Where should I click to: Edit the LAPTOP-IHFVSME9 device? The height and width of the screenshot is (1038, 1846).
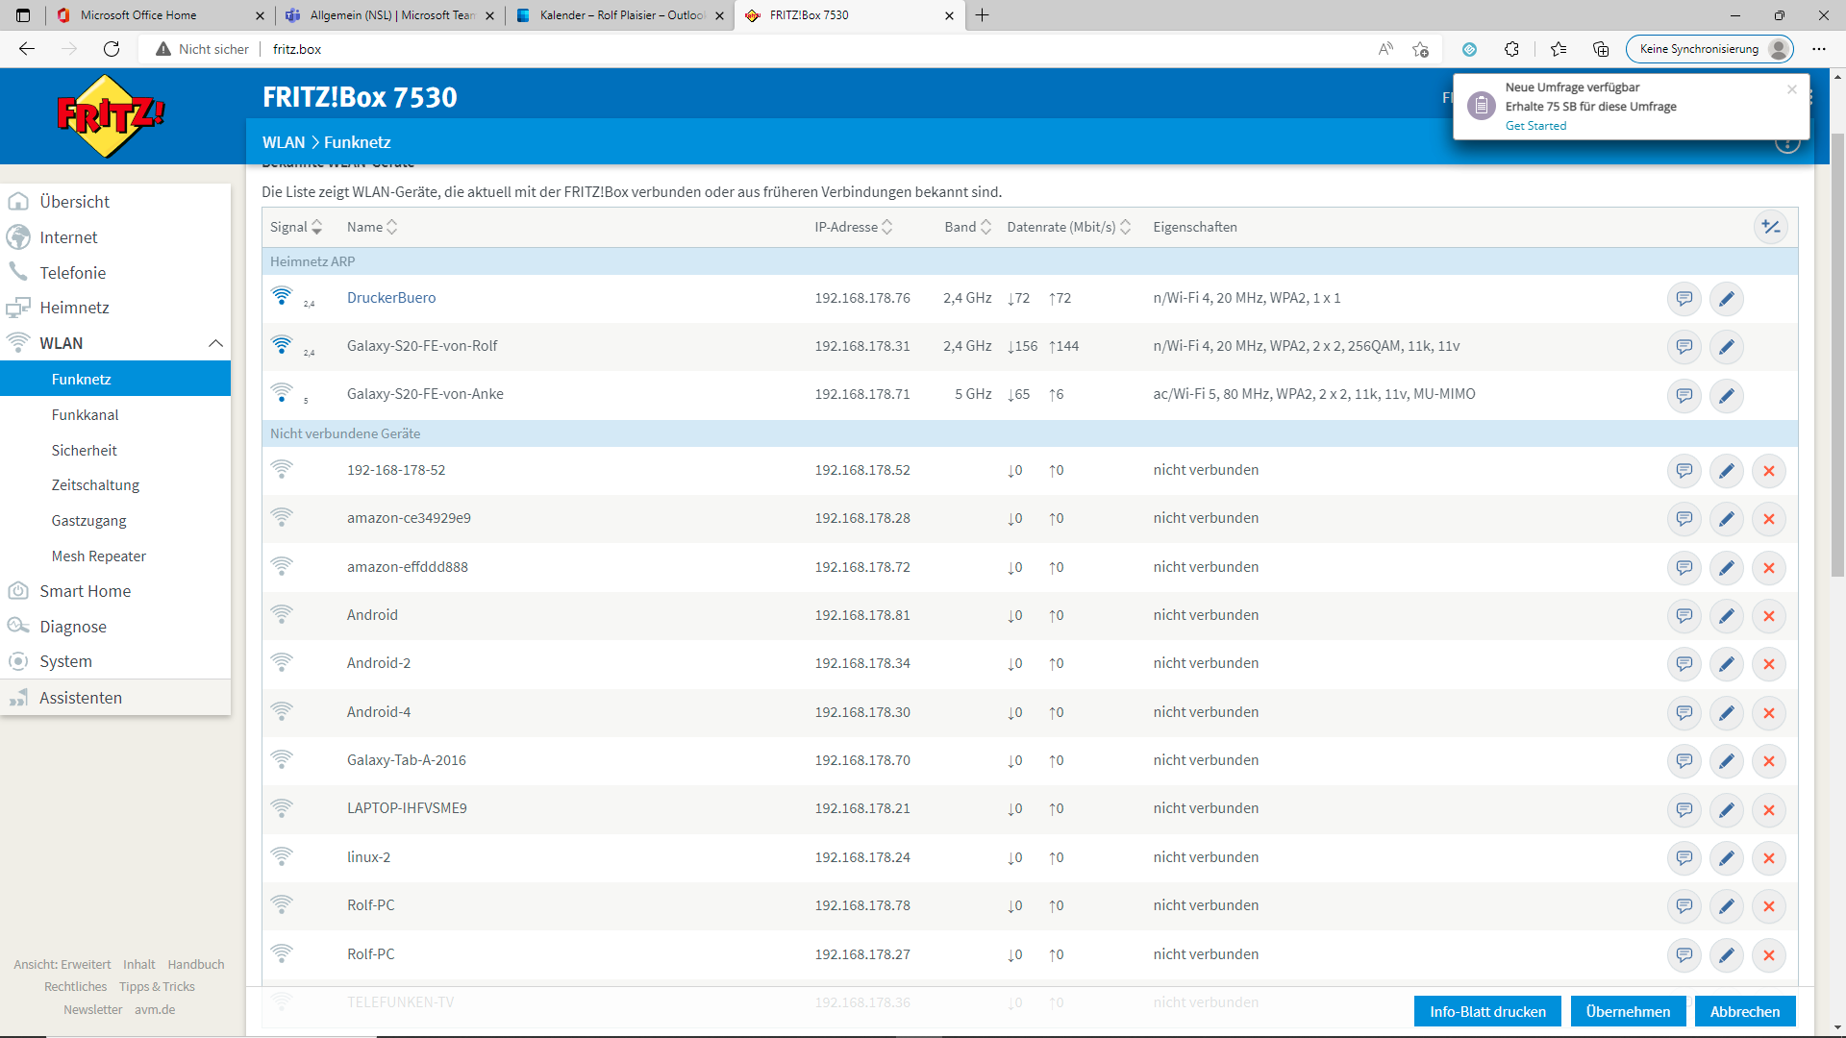click(x=1726, y=809)
